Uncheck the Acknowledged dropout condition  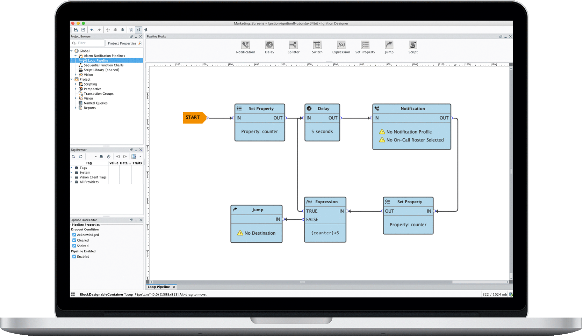74,235
